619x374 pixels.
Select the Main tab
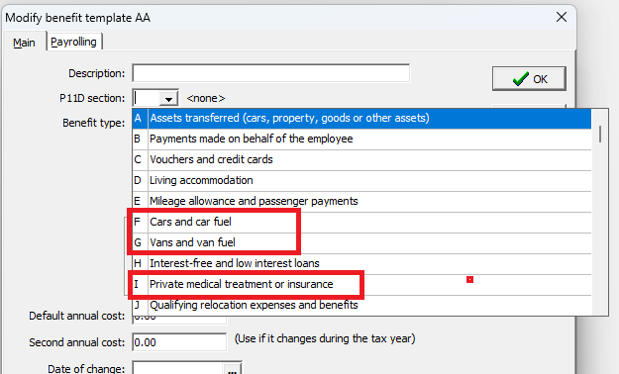(24, 43)
